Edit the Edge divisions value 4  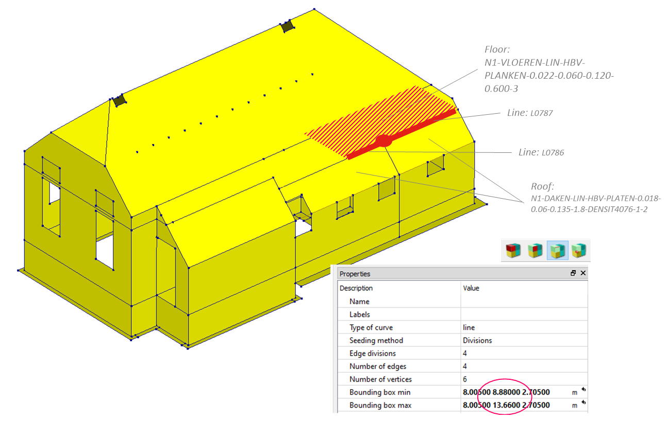tap(465, 353)
